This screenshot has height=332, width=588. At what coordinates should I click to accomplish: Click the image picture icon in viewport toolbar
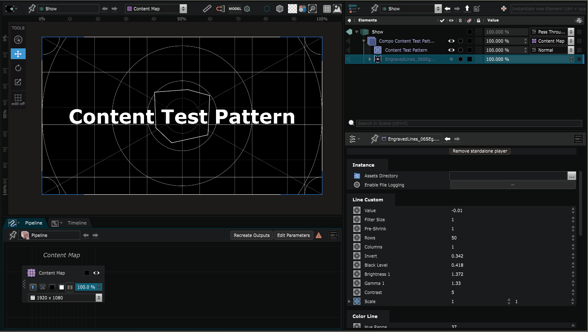click(337, 9)
